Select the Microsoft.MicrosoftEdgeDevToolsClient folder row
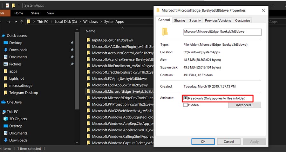The width and height of the screenshot is (286, 152). tap(119, 98)
